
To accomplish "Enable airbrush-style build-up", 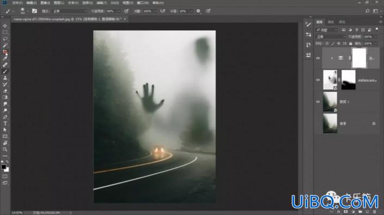I will [162, 11].
